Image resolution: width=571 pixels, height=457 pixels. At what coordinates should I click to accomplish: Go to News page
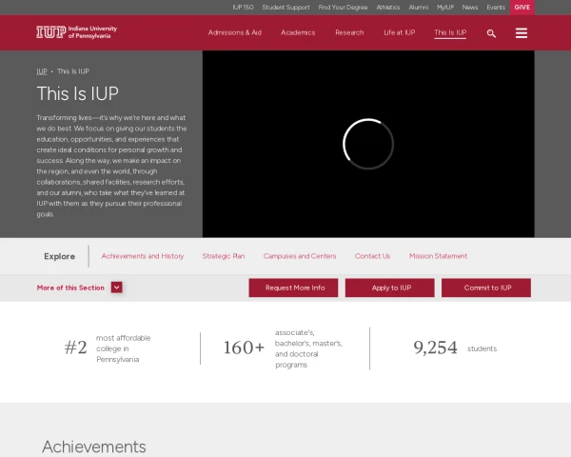point(470,8)
